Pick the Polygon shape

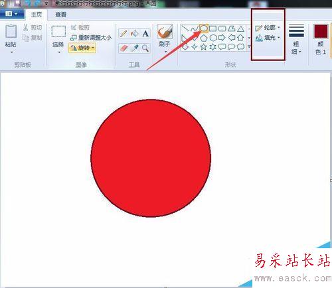[232, 29]
